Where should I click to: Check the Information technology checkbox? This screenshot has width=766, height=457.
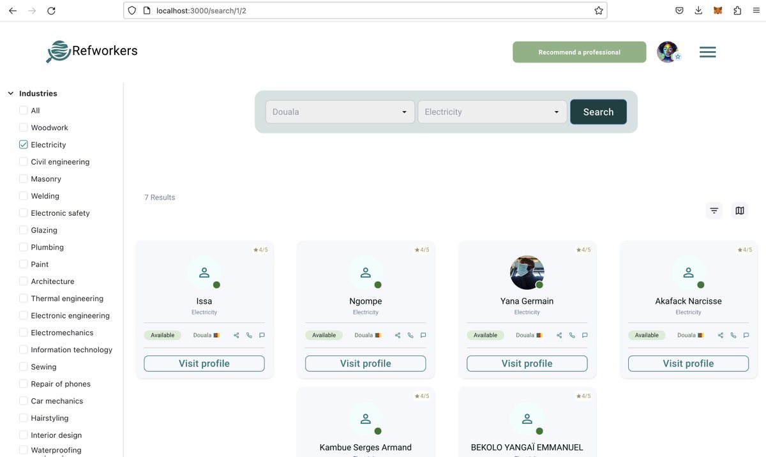click(x=24, y=350)
